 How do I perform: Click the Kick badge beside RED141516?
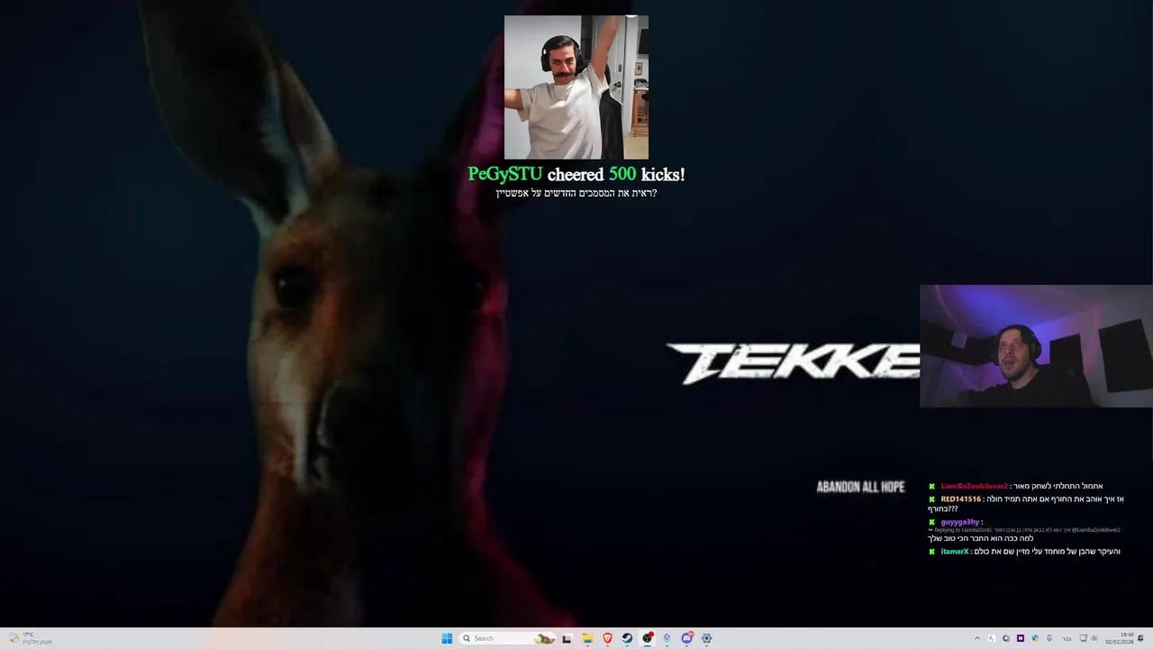[x=932, y=499]
